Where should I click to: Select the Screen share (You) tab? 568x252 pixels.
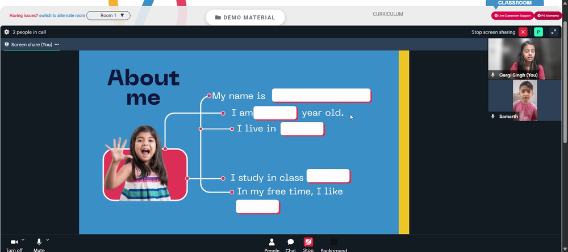(31, 45)
